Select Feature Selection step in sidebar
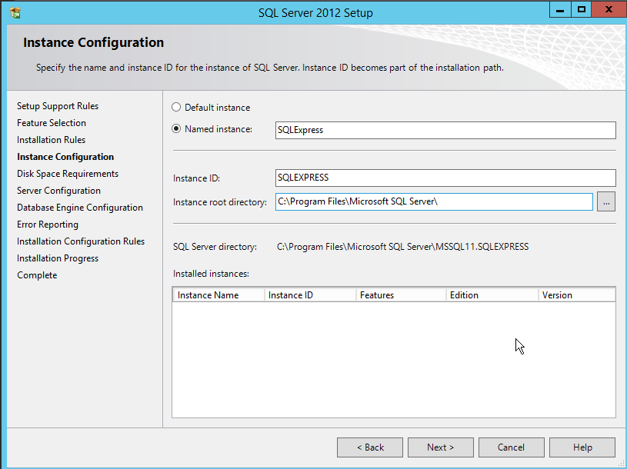The height and width of the screenshot is (469, 627). click(x=52, y=123)
